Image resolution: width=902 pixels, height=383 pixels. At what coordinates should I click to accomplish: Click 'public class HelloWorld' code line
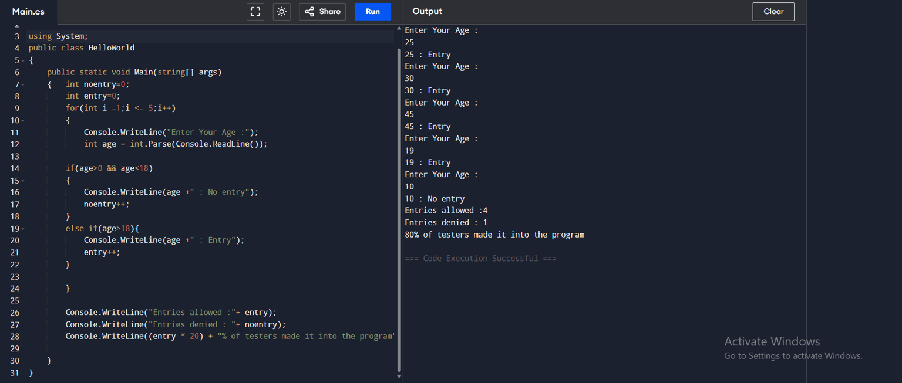82,48
